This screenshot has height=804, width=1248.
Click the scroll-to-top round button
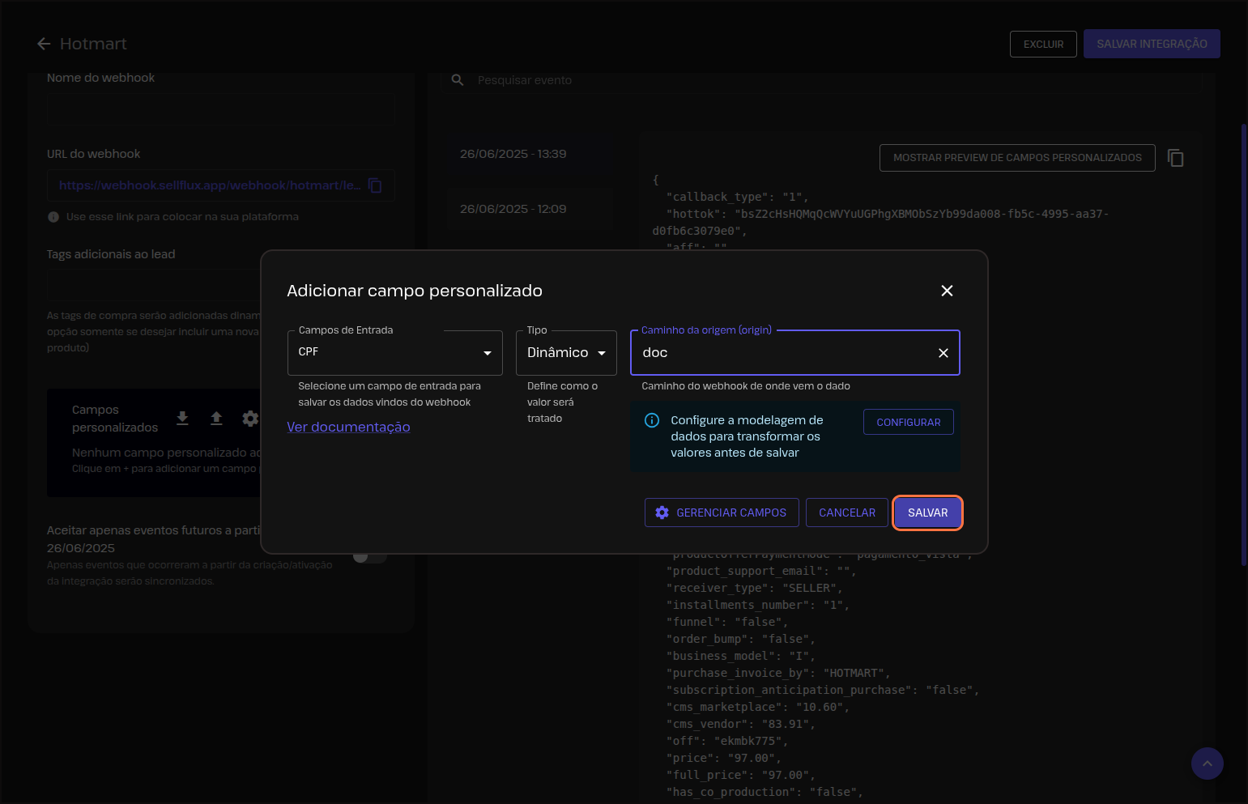click(1207, 763)
